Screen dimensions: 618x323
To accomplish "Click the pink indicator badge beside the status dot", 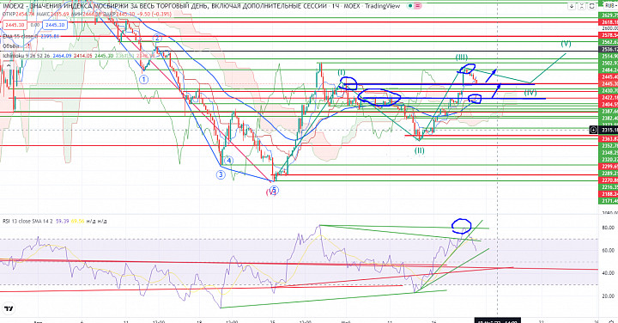I will click(x=417, y=6).
